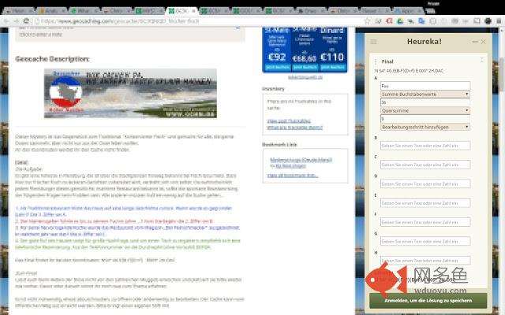This screenshot has height=315, width=505.
Task: Go back in browser history
Action: click(7, 21)
